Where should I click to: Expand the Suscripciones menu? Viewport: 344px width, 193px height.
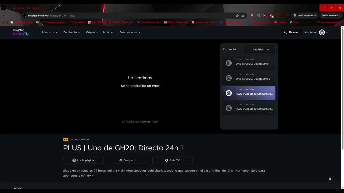coord(130,32)
